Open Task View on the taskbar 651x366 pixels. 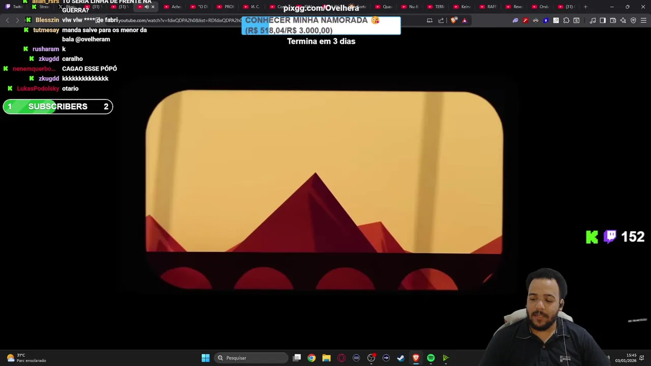(x=297, y=358)
